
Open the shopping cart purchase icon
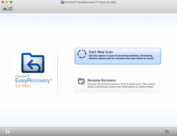[x=10, y=8]
